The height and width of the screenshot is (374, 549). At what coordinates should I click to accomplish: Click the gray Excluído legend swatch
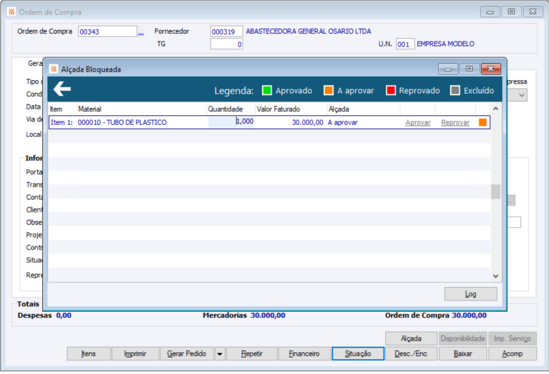pos(455,90)
